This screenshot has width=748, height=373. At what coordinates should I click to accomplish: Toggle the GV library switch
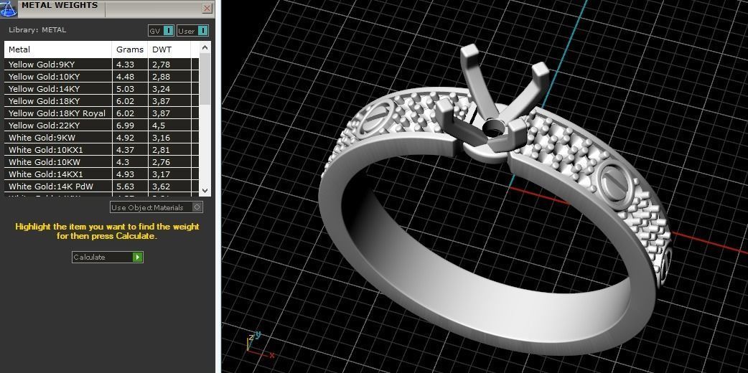pos(162,31)
